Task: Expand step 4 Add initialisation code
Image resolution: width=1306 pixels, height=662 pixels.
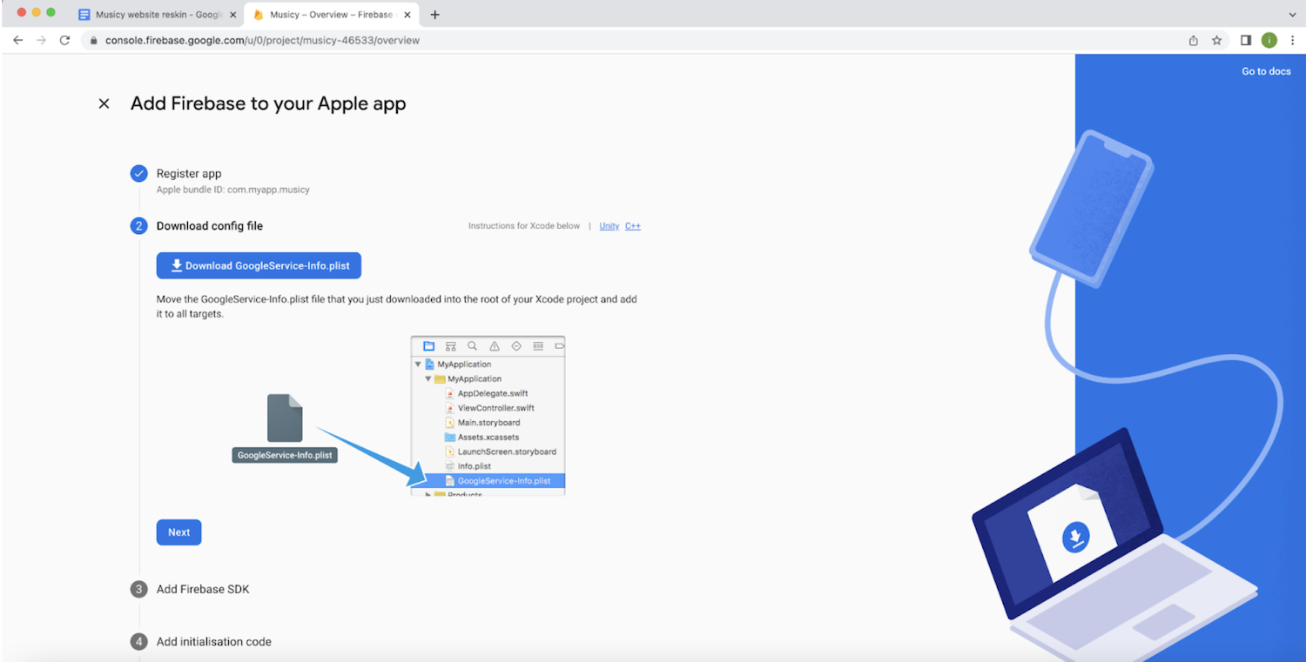Action: pyautogui.click(x=214, y=642)
